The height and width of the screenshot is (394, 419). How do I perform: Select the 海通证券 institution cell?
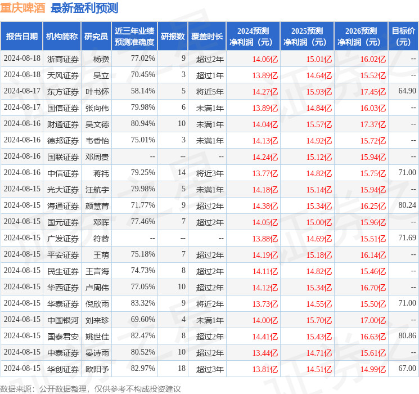click(x=63, y=206)
